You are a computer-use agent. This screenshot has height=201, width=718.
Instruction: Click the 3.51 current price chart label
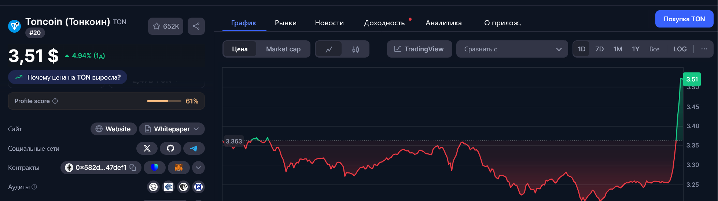[692, 79]
